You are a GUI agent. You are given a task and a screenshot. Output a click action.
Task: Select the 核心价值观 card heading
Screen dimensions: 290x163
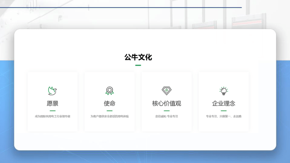click(167, 103)
